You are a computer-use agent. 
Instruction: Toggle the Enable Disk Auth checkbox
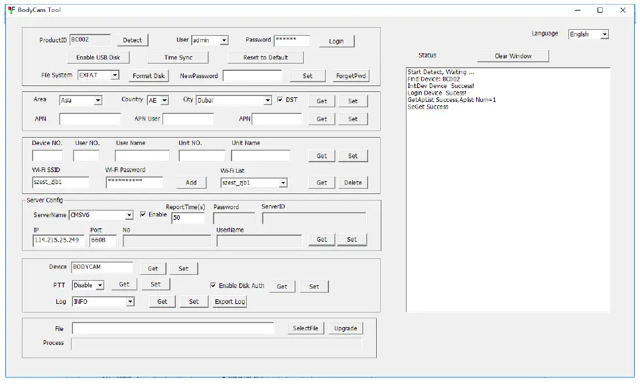point(213,285)
